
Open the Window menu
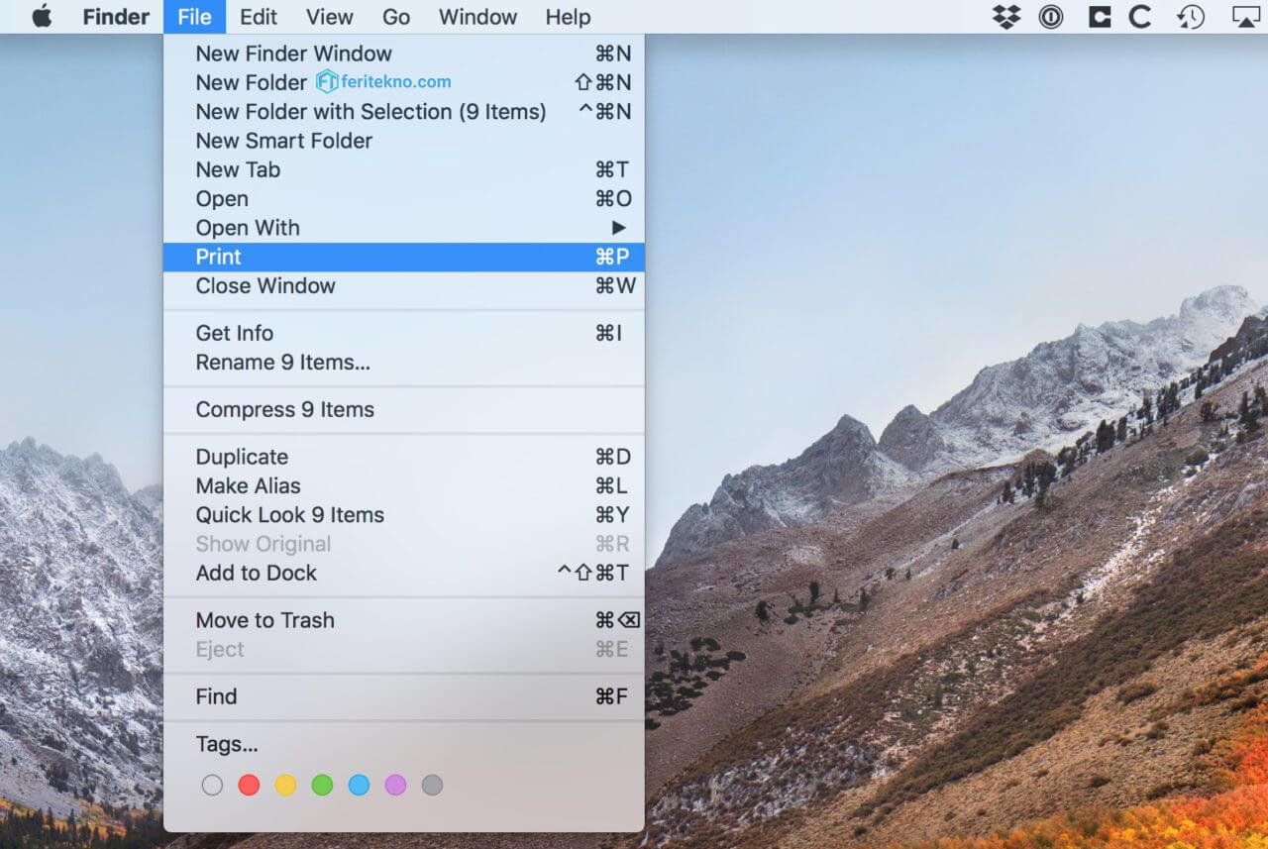tap(477, 17)
